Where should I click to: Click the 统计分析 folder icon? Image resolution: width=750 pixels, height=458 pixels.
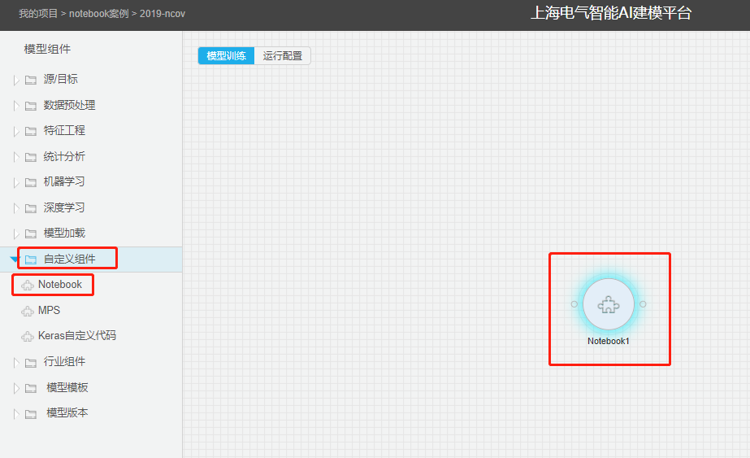(x=31, y=157)
